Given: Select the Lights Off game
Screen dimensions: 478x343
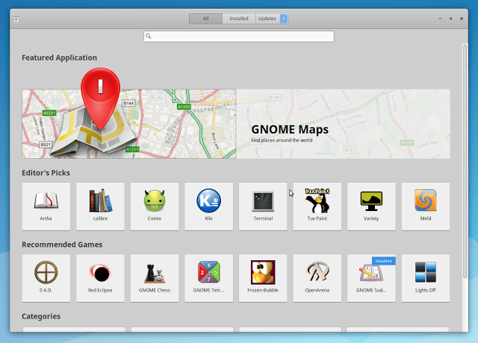Looking at the screenshot, I should pos(426,277).
